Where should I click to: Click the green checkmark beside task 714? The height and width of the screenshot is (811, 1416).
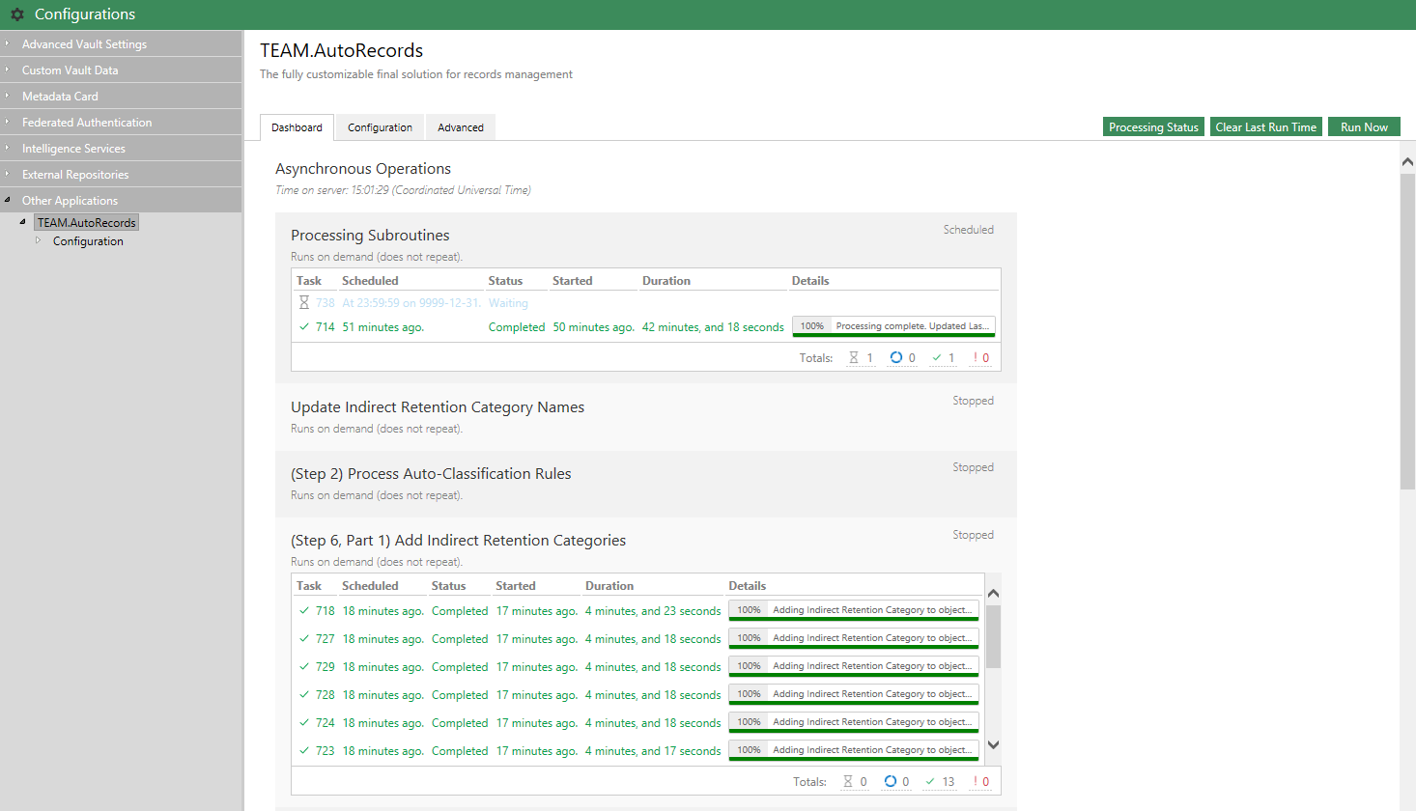(x=304, y=327)
